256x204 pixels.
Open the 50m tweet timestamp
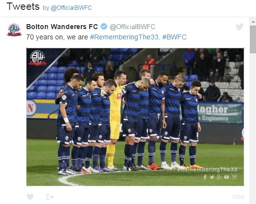coord(238,197)
